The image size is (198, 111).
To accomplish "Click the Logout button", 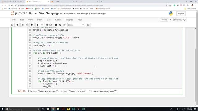I will (181, 14).
